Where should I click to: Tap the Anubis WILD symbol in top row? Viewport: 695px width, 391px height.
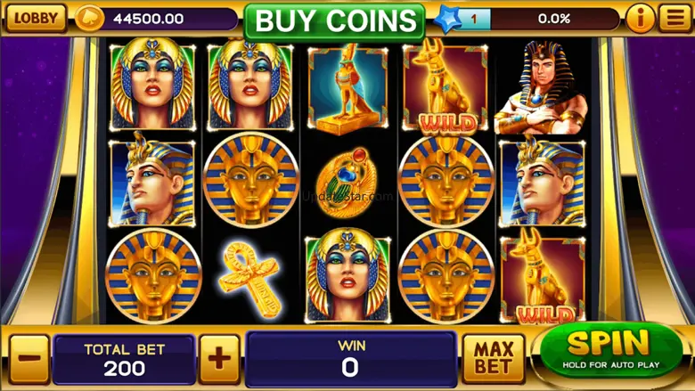click(446, 86)
